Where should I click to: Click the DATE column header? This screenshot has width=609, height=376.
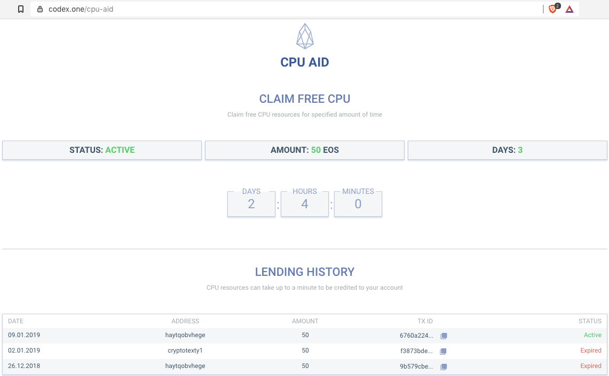(15, 321)
